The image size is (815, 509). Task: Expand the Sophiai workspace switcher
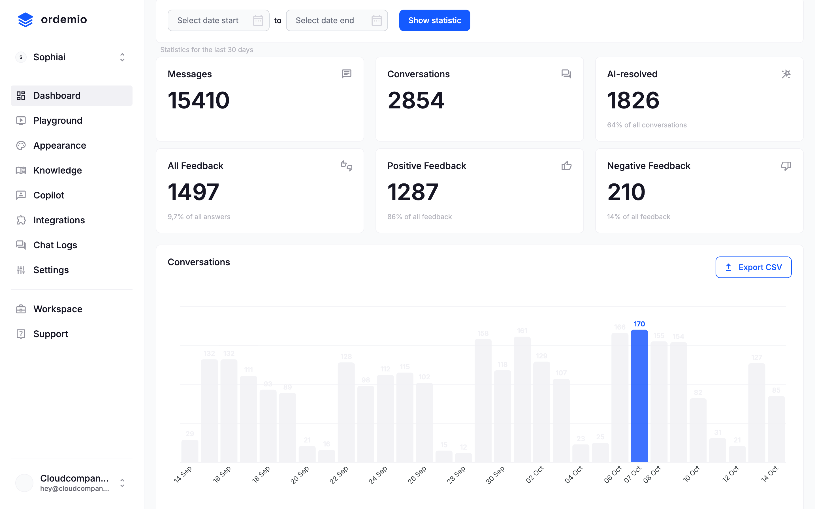(x=122, y=57)
